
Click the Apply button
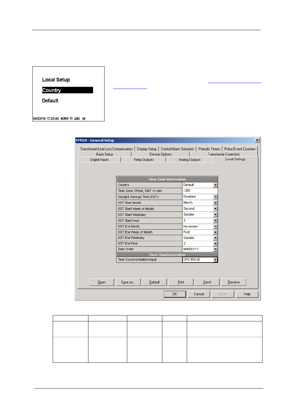(223, 294)
